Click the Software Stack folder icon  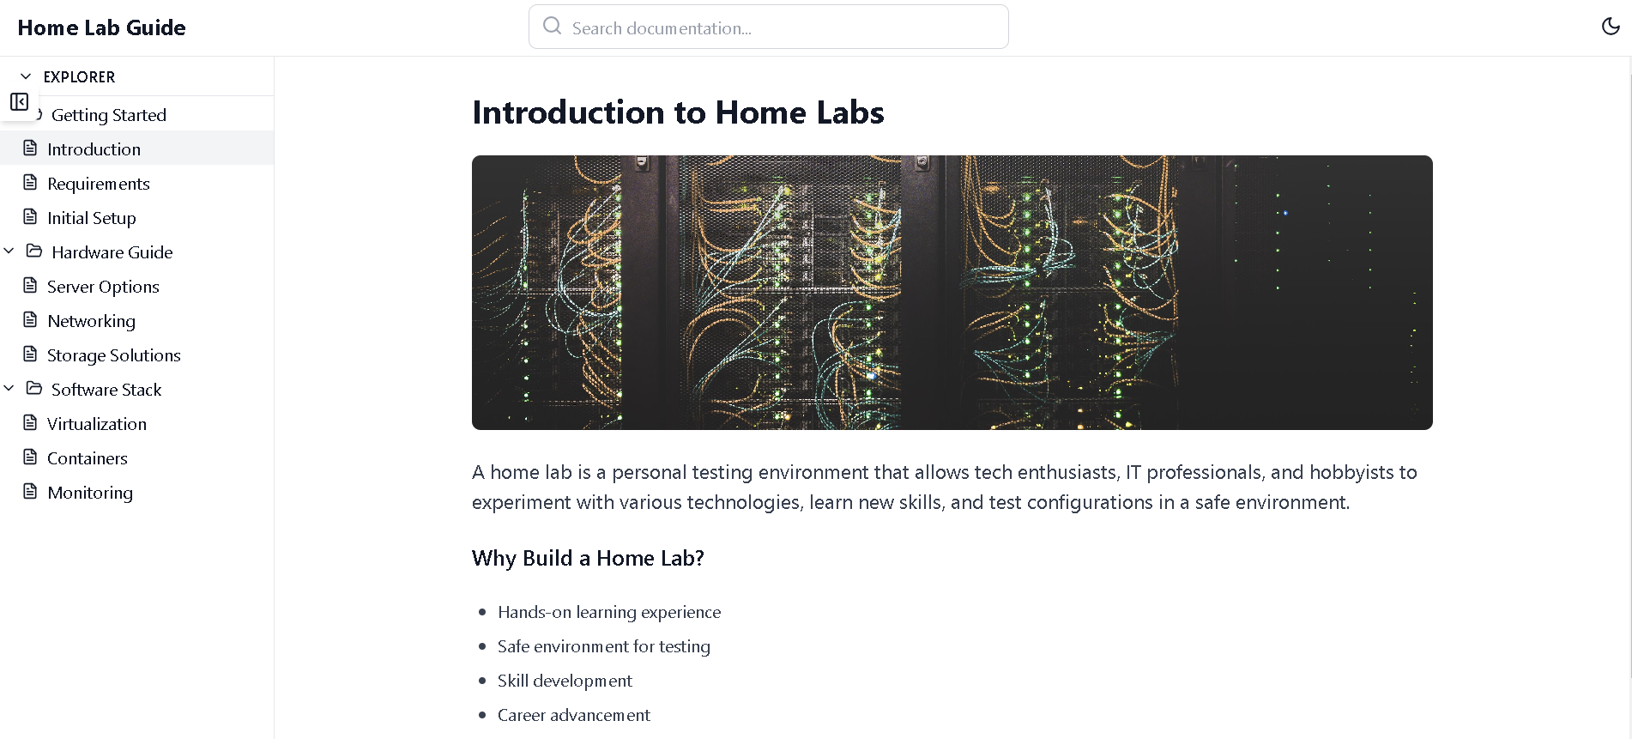tap(34, 389)
